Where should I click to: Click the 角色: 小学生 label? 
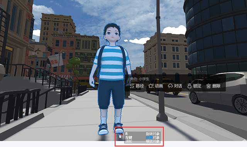(140, 79)
